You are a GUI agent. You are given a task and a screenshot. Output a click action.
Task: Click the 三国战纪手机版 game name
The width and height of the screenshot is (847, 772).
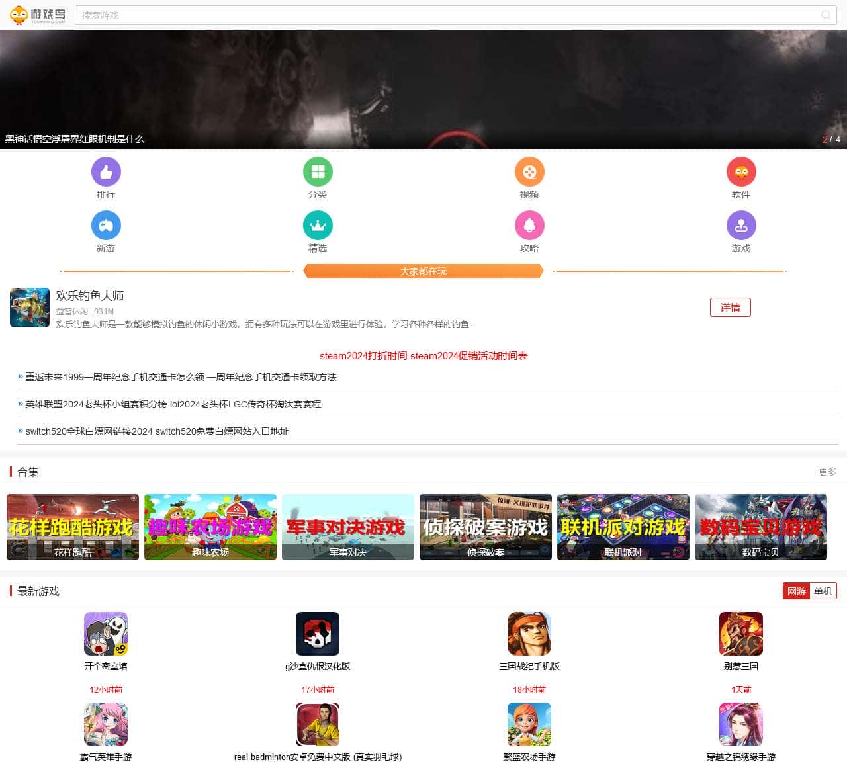529,666
